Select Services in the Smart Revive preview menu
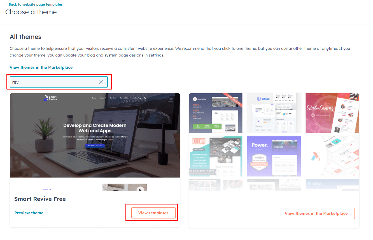 point(113,98)
